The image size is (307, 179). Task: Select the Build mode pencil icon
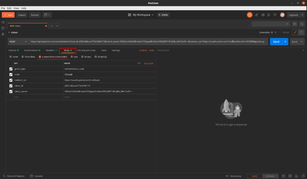click(x=295, y=32)
